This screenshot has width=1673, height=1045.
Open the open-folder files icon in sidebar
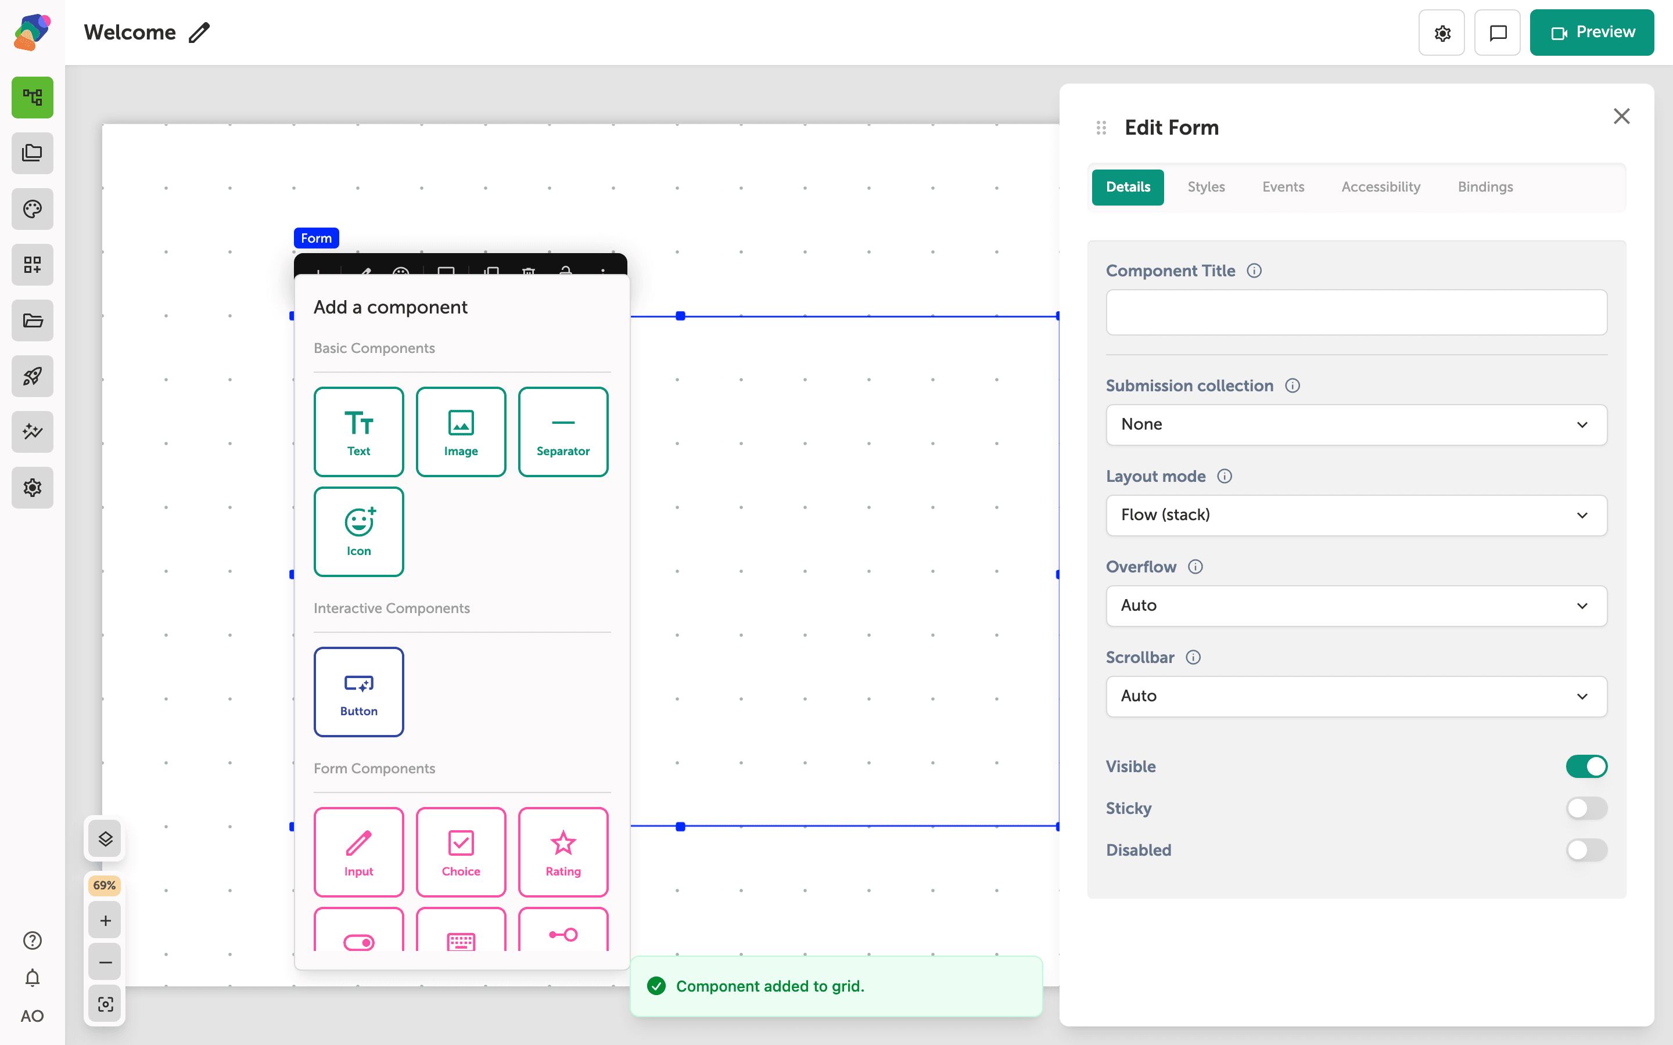(x=33, y=320)
